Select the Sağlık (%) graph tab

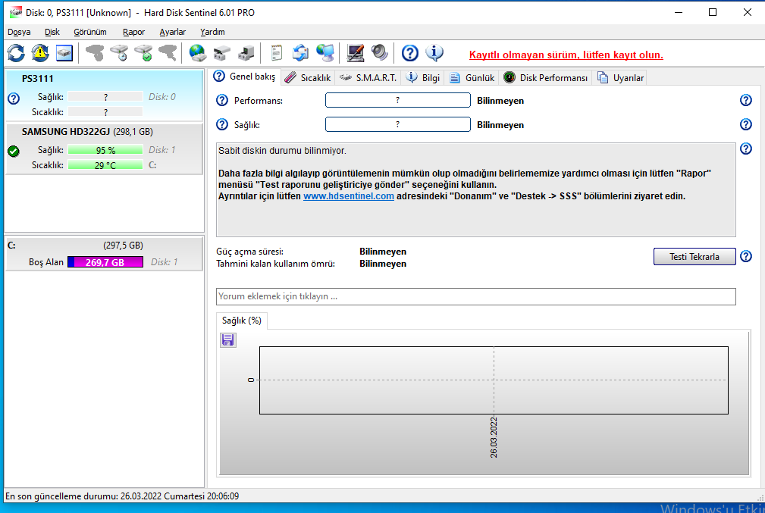tap(242, 321)
